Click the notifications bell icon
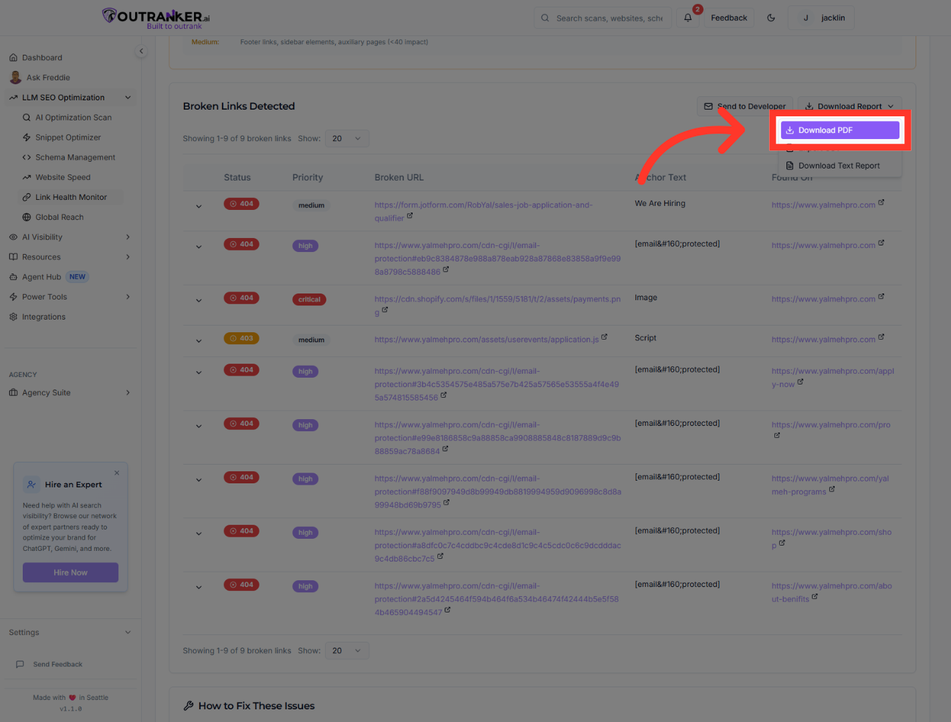This screenshot has height=722, width=951. [688, 18]
